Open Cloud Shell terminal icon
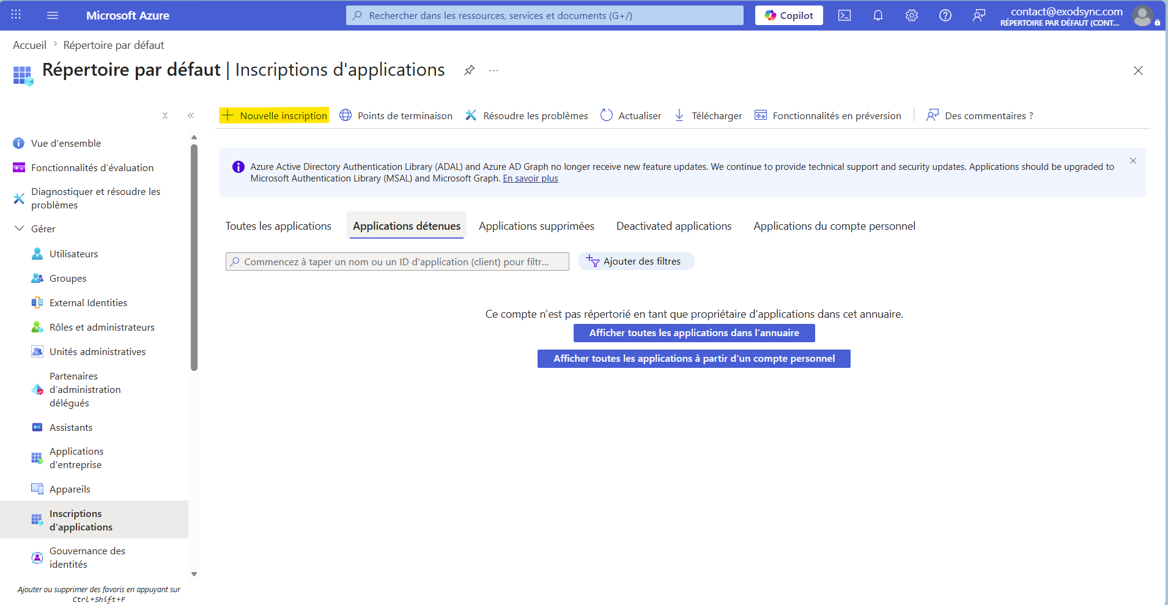Image resolution: width=1168 pixels, height=605 pixels. pyautogui.click(x=845, y=15)
